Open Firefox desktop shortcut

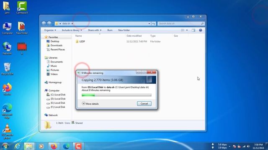point(7,89)
